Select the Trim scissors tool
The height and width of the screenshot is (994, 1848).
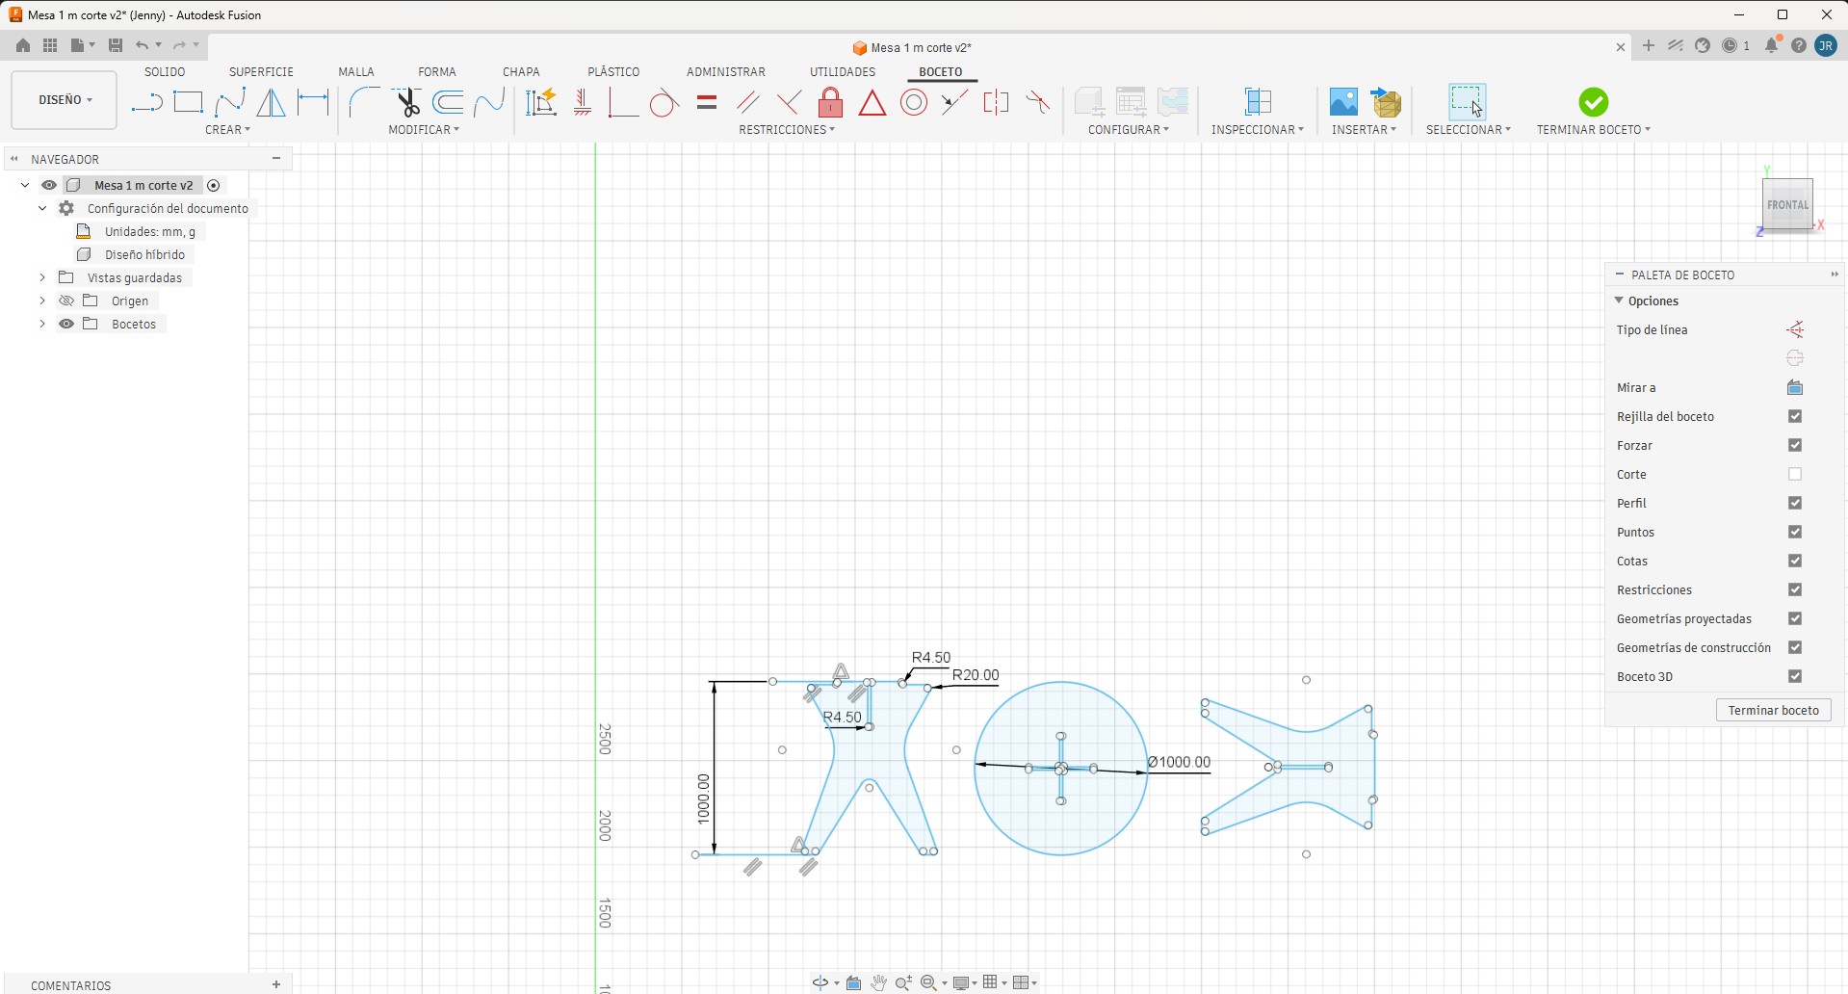tap(406, 102)
